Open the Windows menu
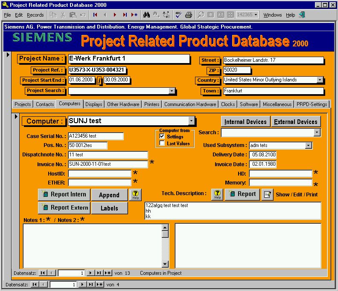Image resolution: width=338 pixels, height=291 pixels. pyautogui.click(x=272, y=15)
